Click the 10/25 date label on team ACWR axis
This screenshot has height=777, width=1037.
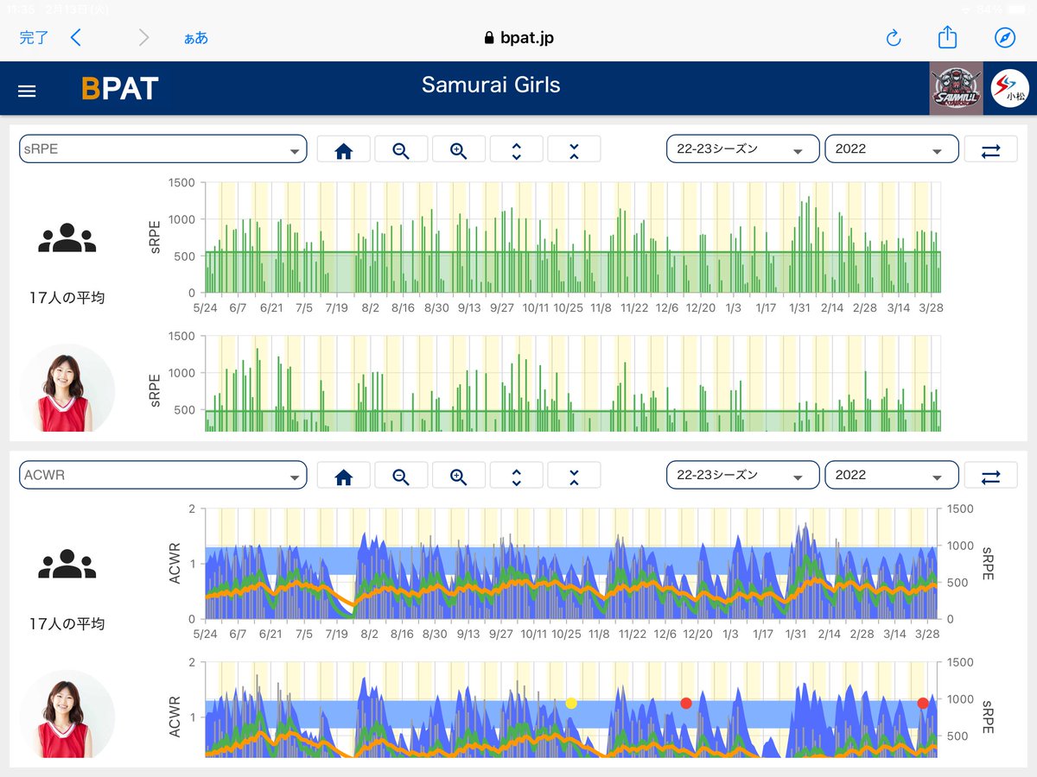[x=568, y=634]
